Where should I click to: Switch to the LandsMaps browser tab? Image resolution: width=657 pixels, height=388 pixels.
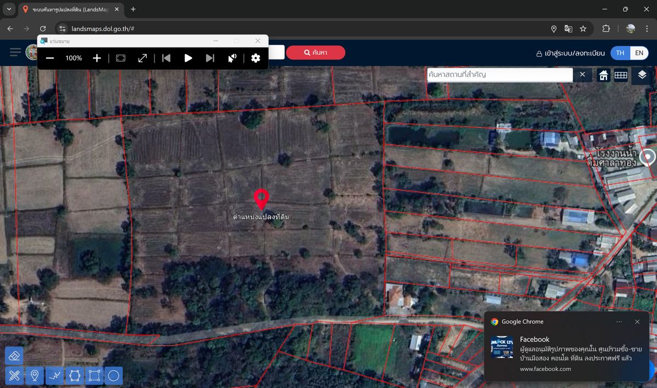click(x=68, y=9)
